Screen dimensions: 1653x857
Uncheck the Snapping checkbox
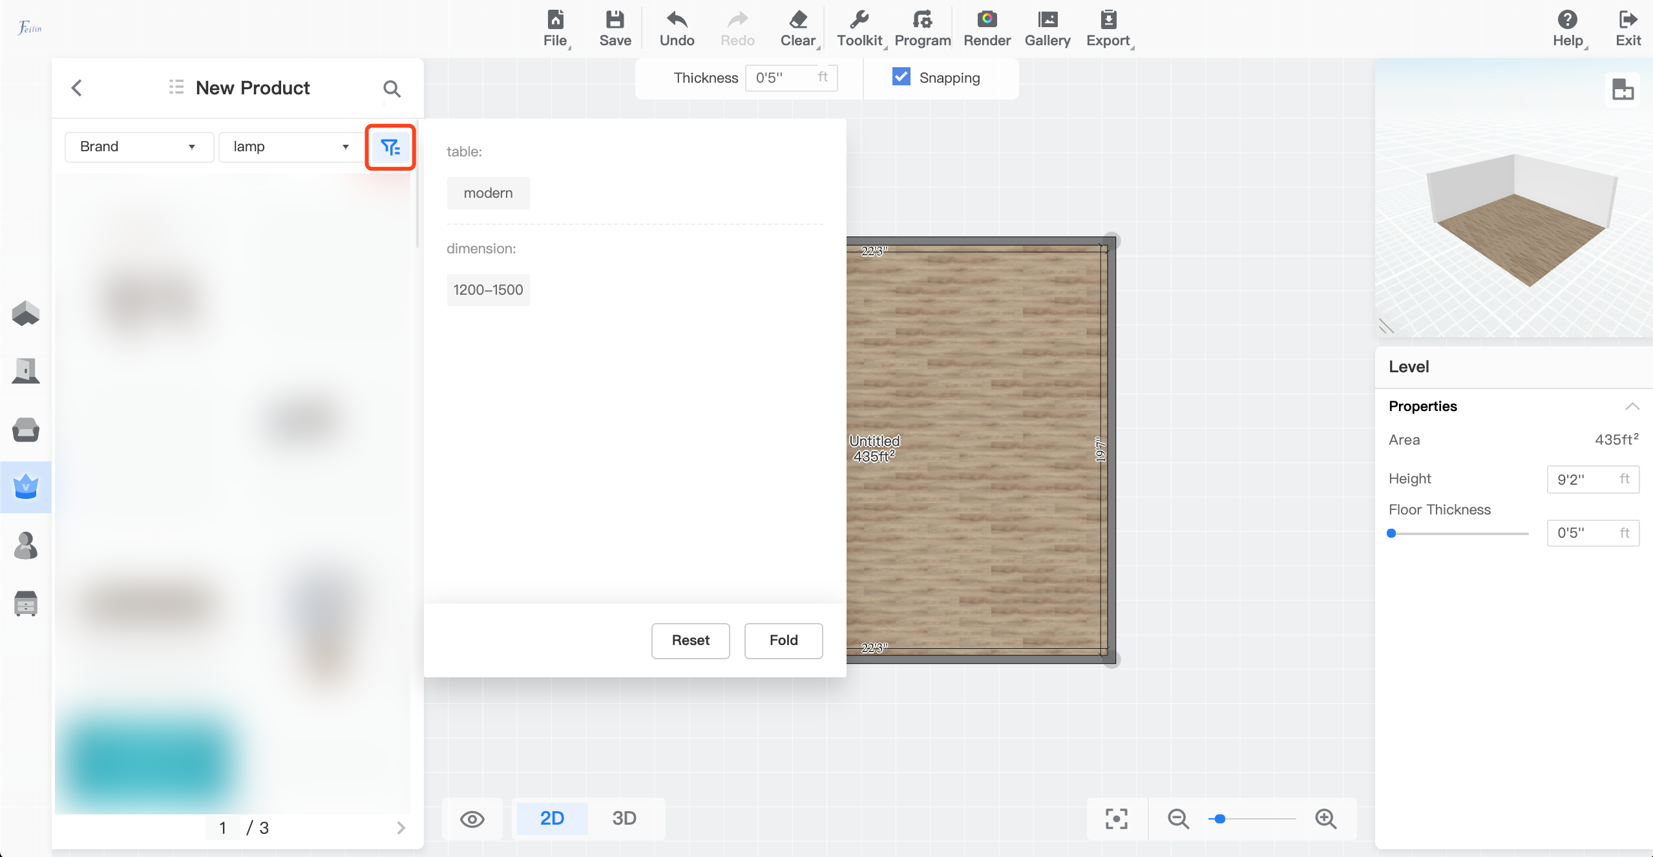[x=901, y=77]
